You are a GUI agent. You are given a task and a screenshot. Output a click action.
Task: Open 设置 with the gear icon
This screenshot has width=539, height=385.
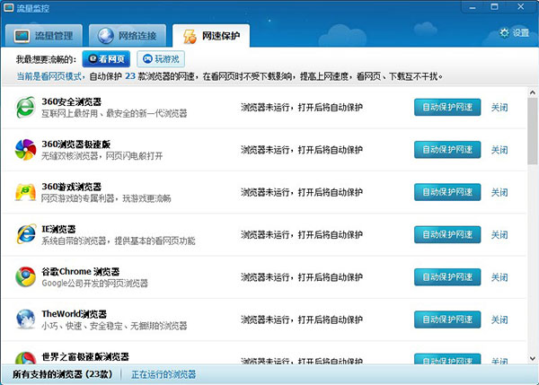click(515, 33)
